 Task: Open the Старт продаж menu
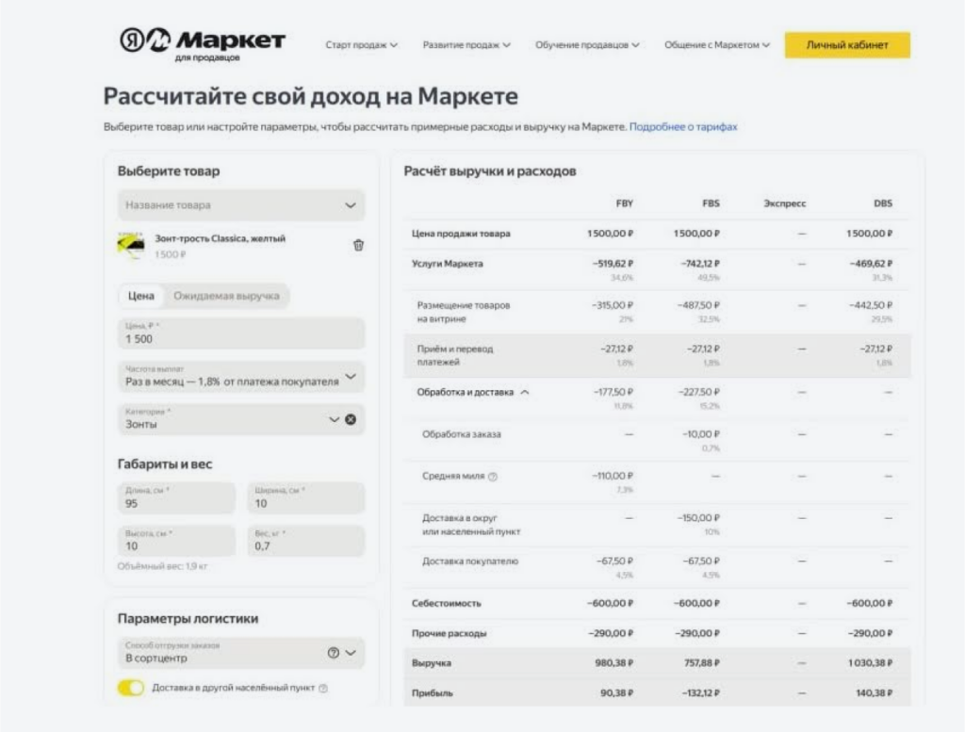pyautogui.click(x=361, y=45)
